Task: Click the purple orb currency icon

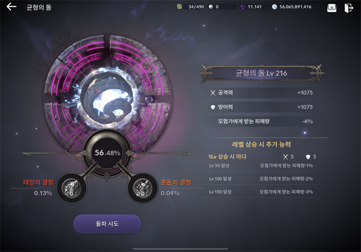Action: (243, 7)
